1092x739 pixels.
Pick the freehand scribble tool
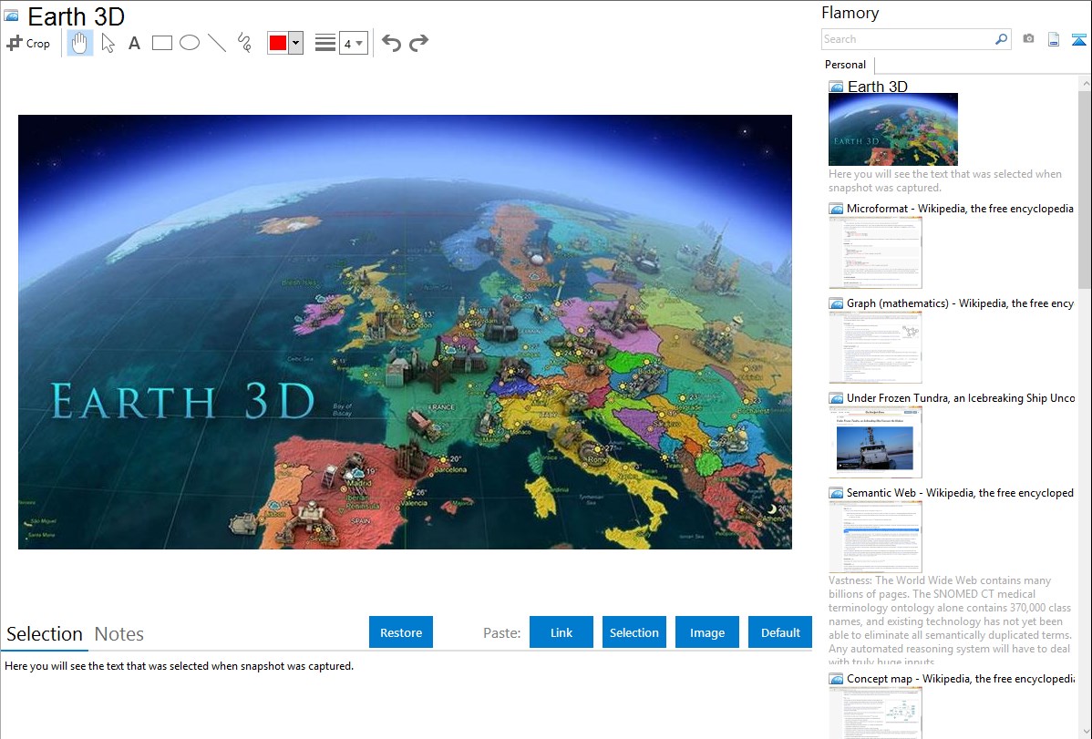(x=244, y=43)
